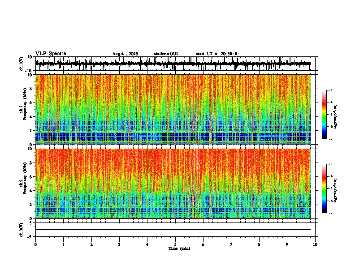Screen dimensions: 355x274
Task: Click the "2" kHz tick of ch.2 spectrogram
Action: coord(31,205)
